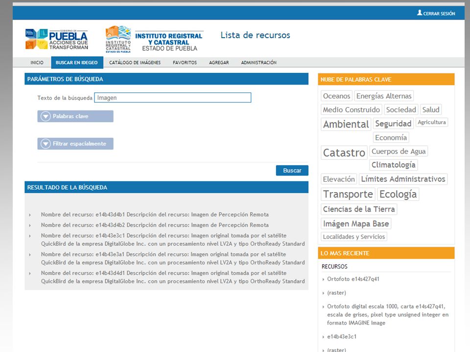This screenshot has height=352, width=470.
Task: Expand the Palabras clave section
Action: (75, 116)
